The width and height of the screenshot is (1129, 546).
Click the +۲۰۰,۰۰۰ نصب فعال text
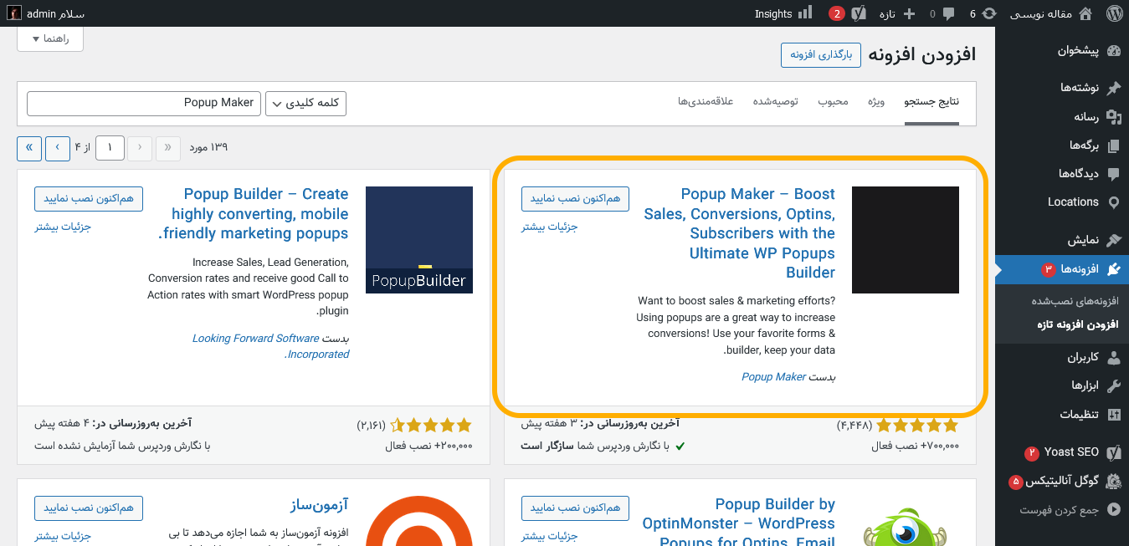(429, 446)
